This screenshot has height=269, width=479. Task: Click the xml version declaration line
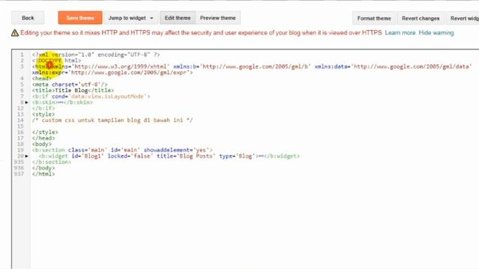click(x=96, y=55)
